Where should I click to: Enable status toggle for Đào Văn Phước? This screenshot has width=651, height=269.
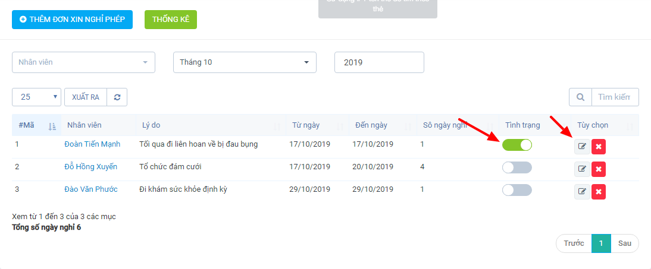coord(517,190)
